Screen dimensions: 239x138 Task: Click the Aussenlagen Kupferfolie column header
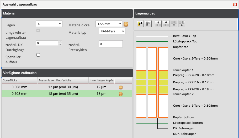coord(63,80)
